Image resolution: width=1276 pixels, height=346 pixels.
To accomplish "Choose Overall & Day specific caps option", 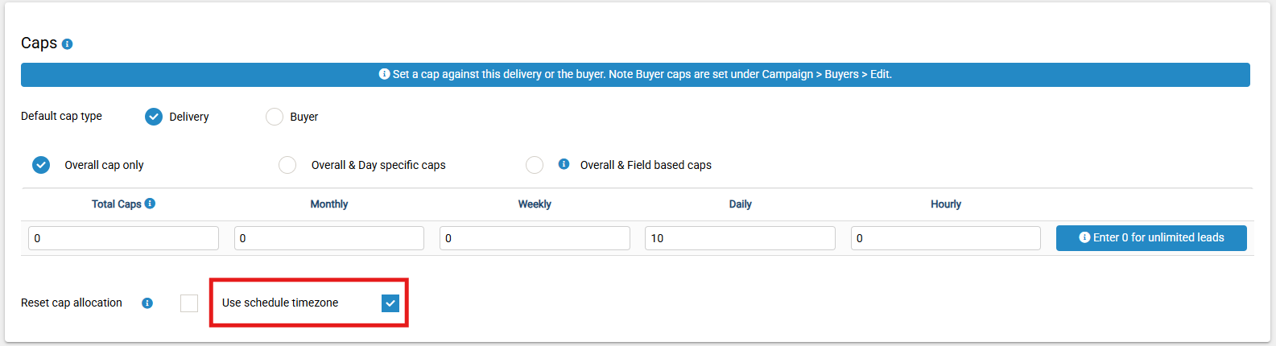I will tap(287, 165).
